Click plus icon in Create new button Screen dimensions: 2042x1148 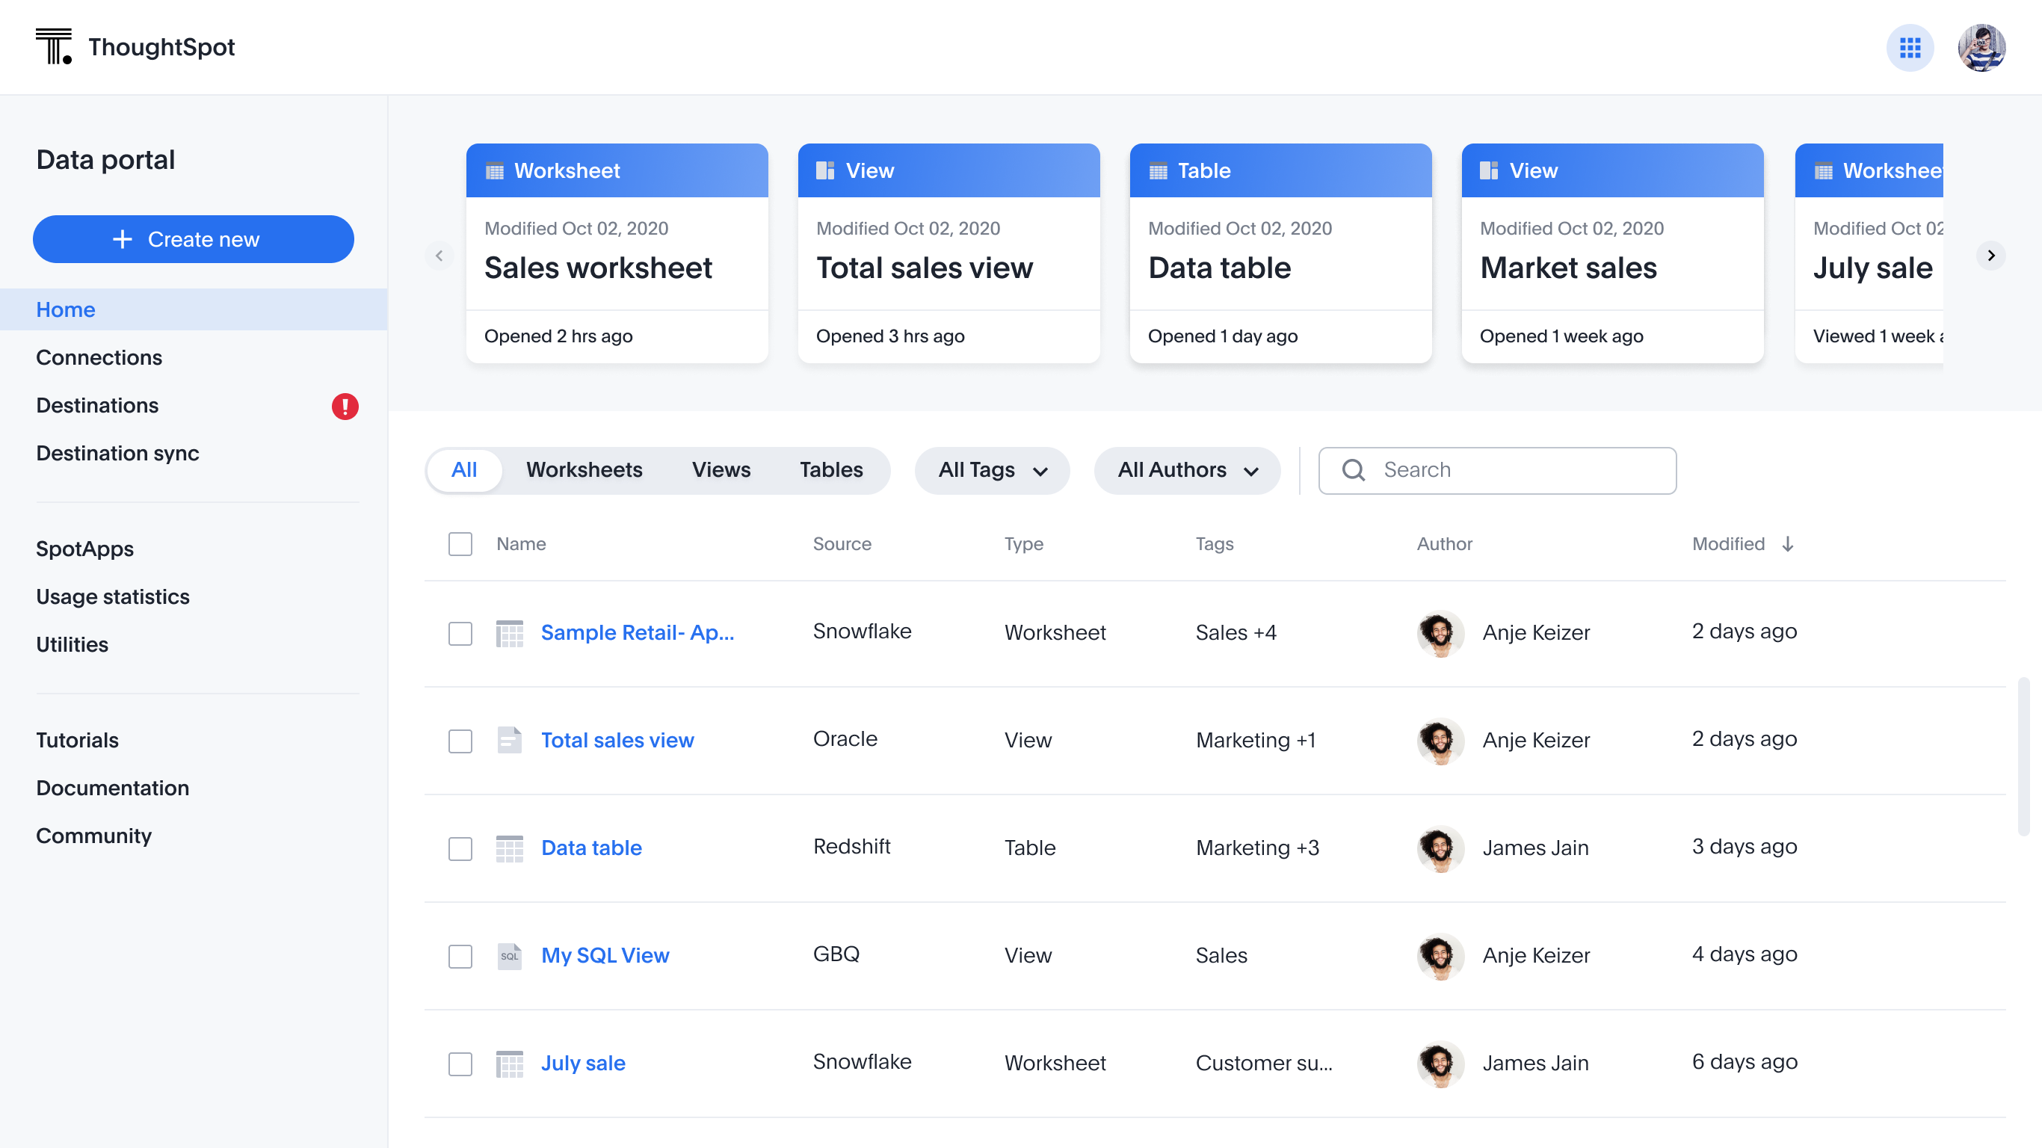pyautogui.click(x=122, y=239)
